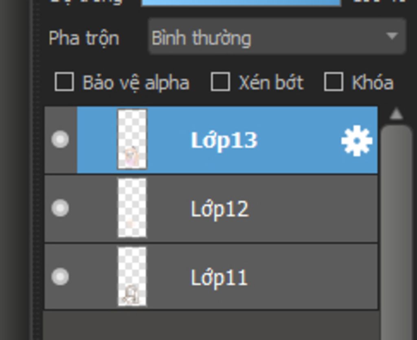This screenshot has height=340, width=417.
Task: Click the Lớp11 layer thumbnail
Action: point(132,277)
